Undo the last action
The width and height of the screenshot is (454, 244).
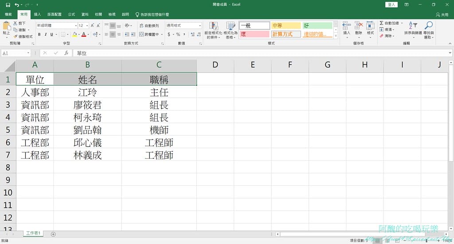17,4
